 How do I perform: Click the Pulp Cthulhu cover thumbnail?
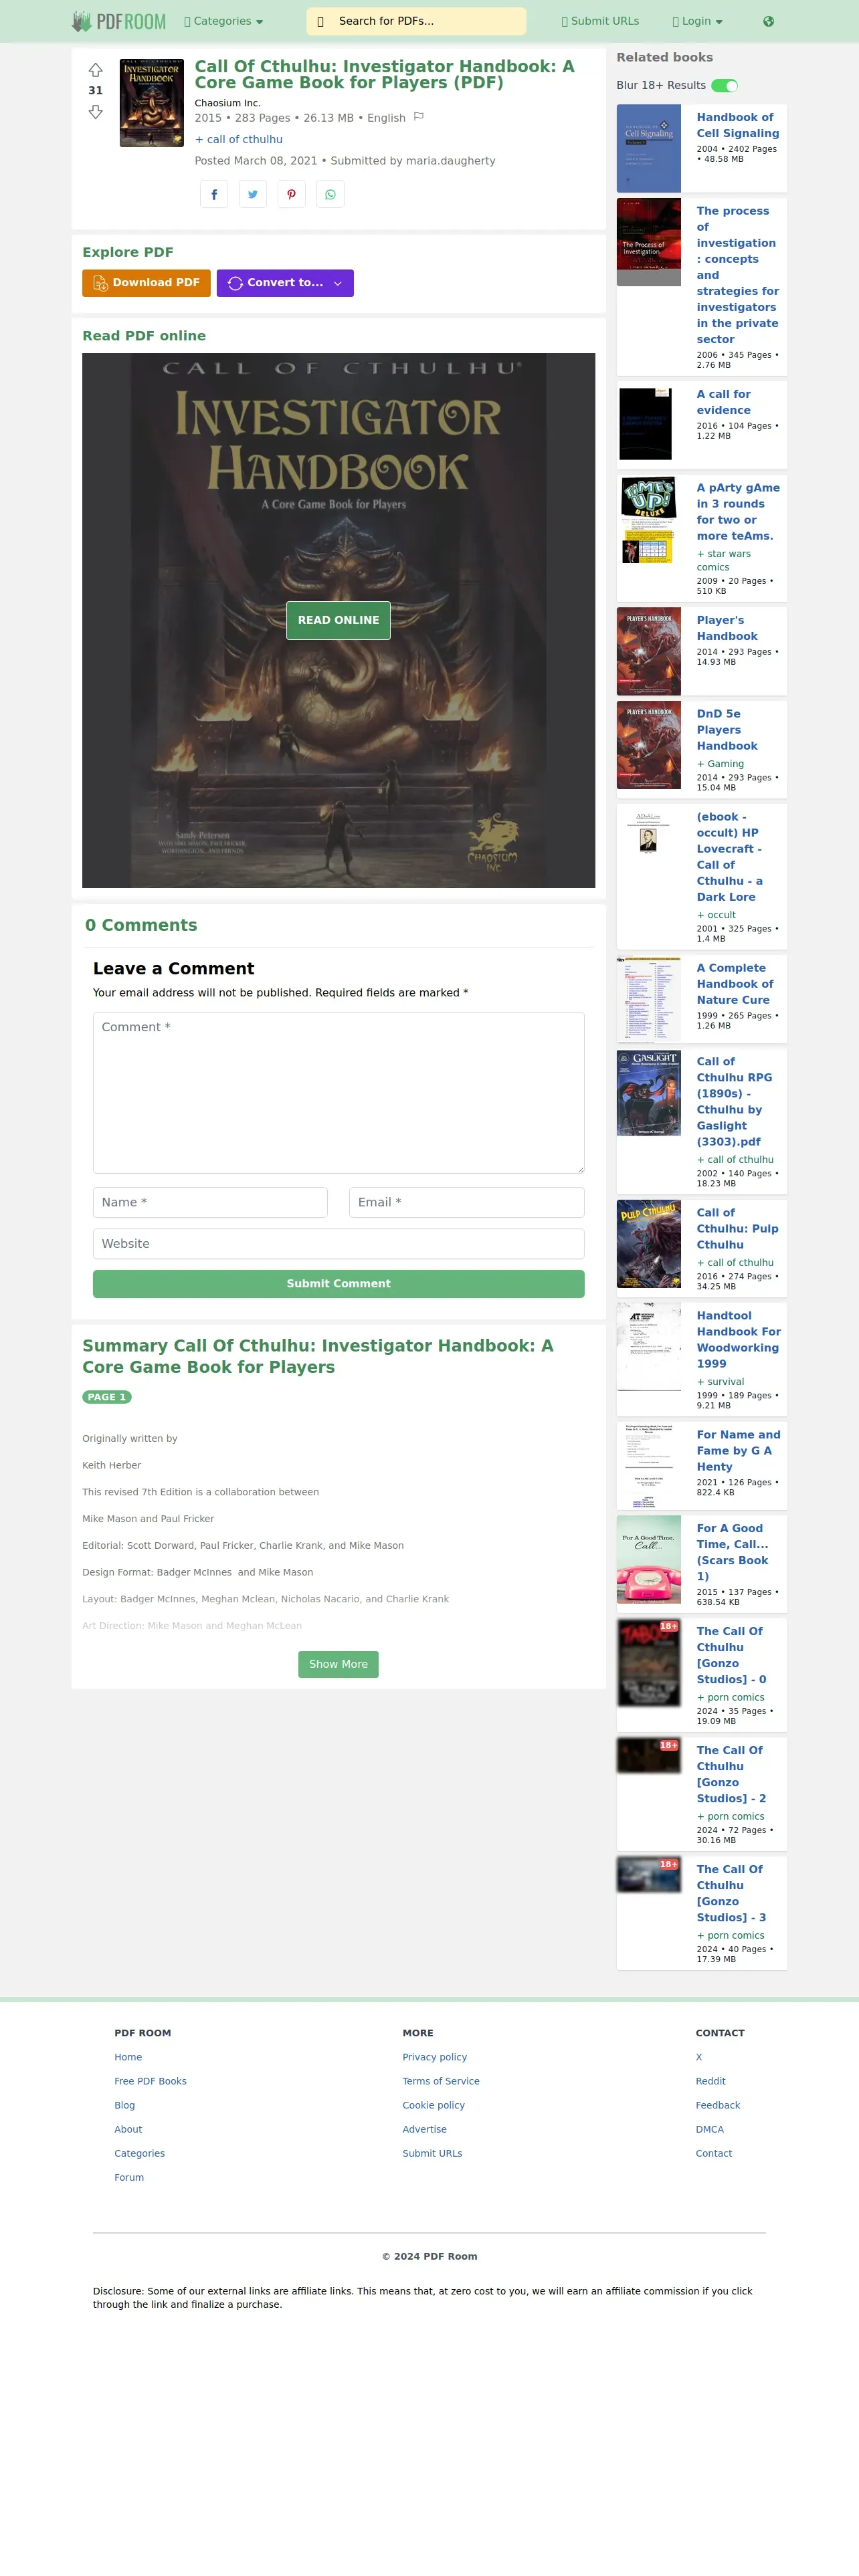(x=649, y=1244)
